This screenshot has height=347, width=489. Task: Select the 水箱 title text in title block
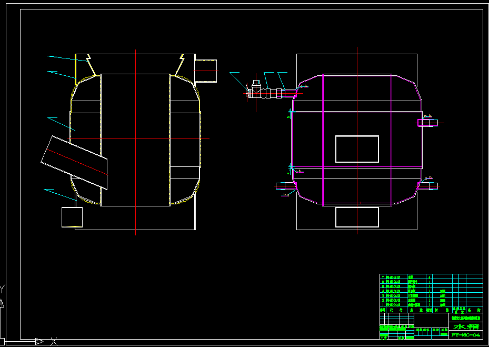coord(466,326)
